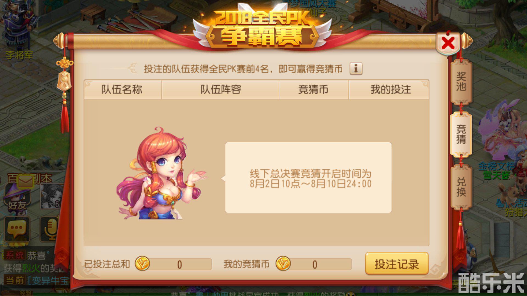Screen dimensions: 527x296
Task: Click the my guessing coins value field
Action: tap(315, 264)
